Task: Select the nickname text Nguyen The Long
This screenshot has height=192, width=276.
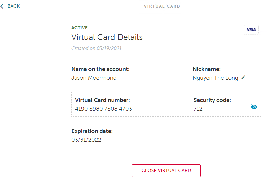Action: 215,78
